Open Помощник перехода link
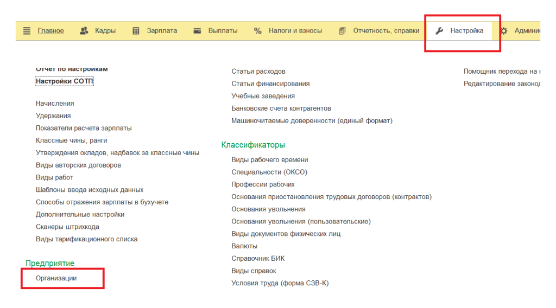 tap(502, 72)
